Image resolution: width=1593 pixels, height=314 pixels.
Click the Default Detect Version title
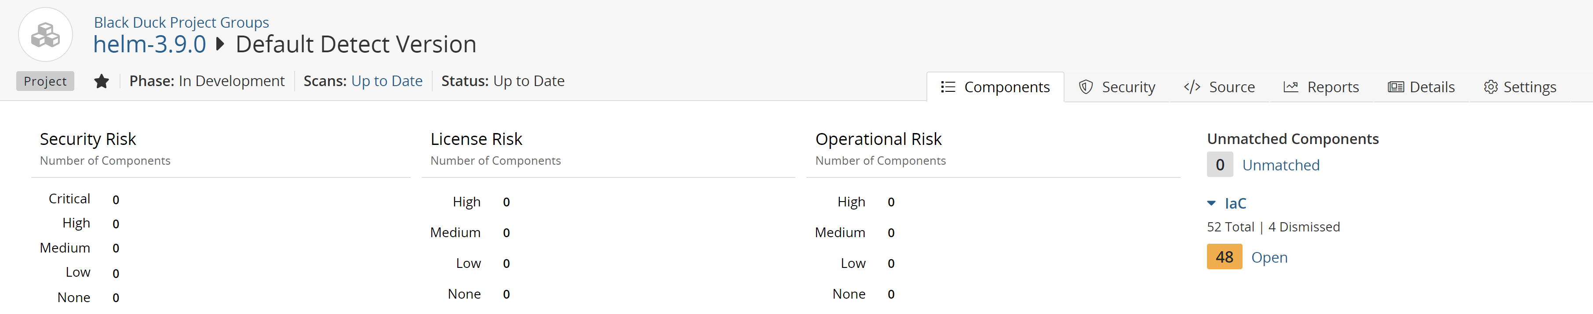coord(356,44)
